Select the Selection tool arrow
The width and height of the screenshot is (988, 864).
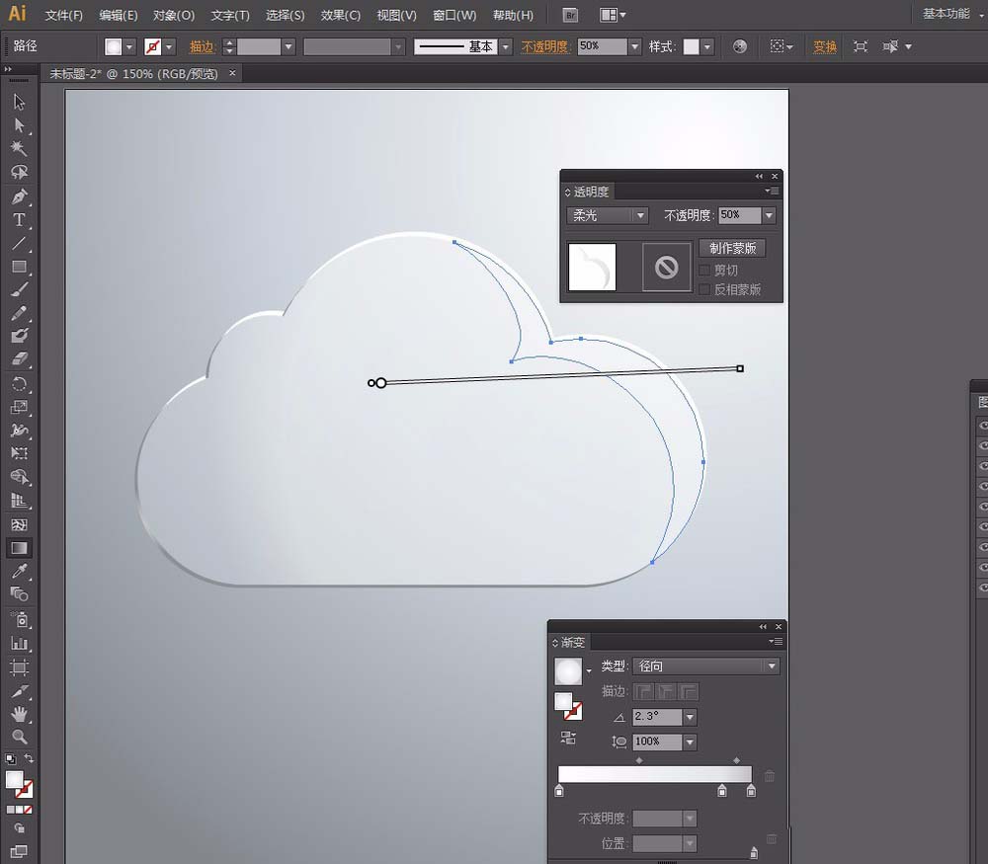click(x=19, y=102)
